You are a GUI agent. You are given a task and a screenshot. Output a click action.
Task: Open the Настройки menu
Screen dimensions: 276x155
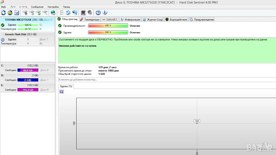click(x=53, y=7)
